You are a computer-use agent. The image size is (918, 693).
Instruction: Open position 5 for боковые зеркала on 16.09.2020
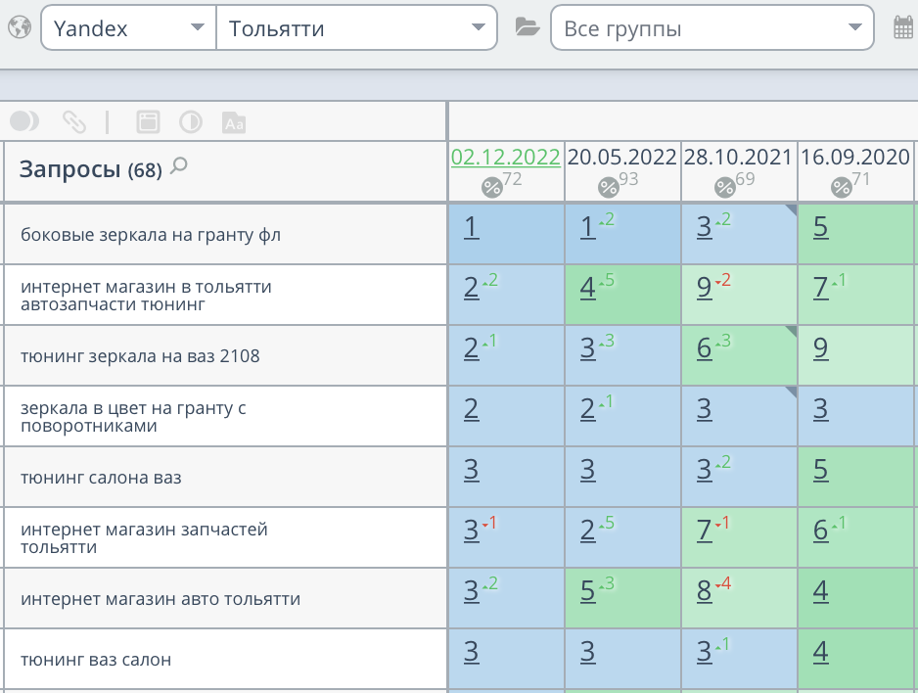(x=821, y=227)
